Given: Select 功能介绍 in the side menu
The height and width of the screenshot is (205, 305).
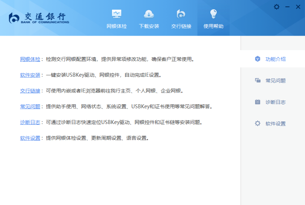Looking at the screenshot, I should [275, 59].
